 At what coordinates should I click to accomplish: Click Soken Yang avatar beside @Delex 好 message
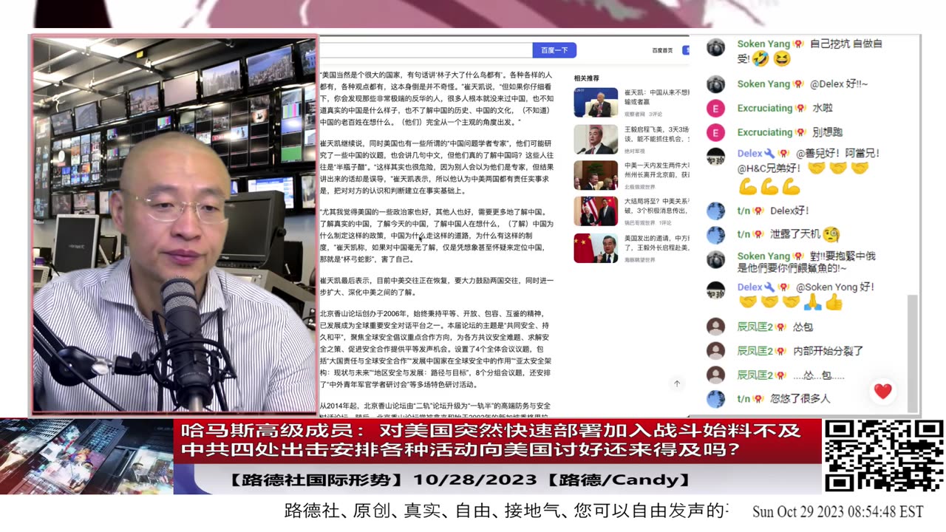coord(715,84)
